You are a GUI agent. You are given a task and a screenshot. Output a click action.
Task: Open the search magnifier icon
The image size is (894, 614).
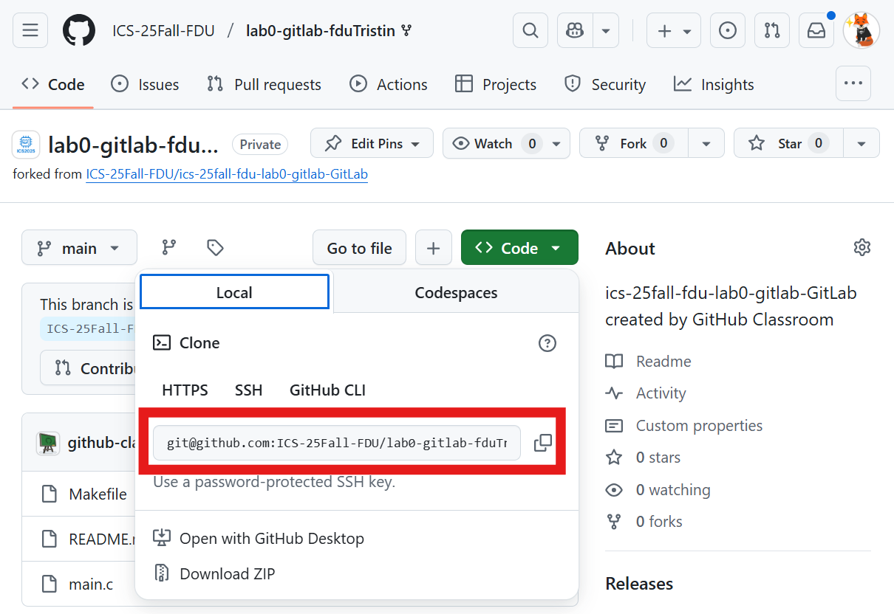[530, 30]
